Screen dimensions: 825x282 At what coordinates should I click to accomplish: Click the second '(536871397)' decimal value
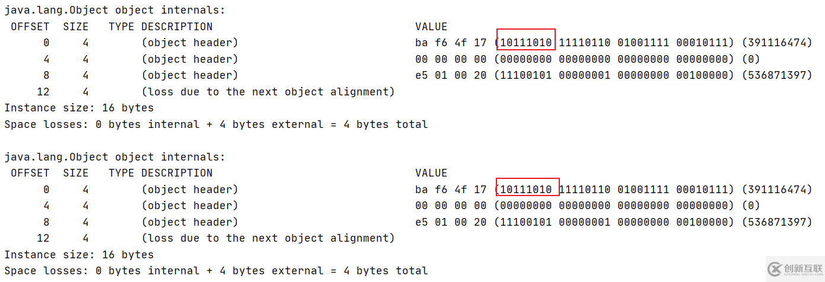click(776, 222)
